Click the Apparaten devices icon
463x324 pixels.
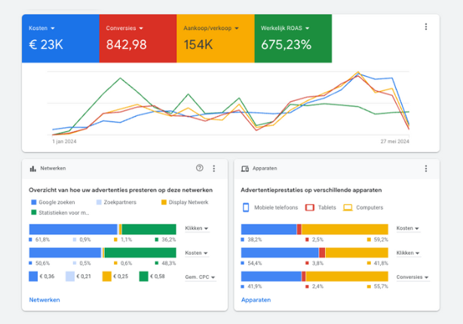(245, 170)
